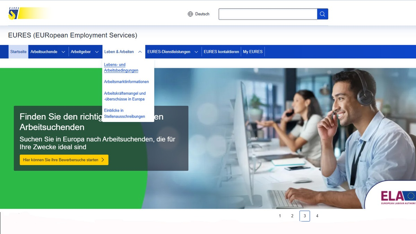Open Einblicke in Stellenausschreibungen

tap(124, 113)
